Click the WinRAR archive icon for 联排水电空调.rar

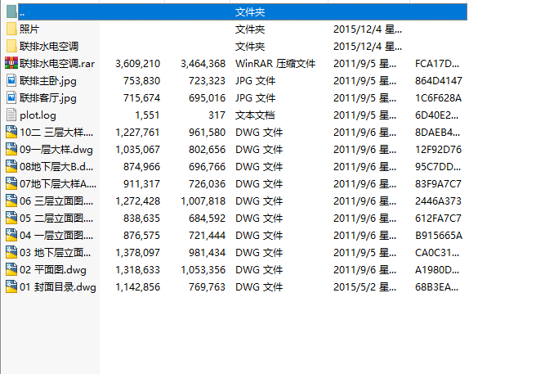click(x=11, y=63)
